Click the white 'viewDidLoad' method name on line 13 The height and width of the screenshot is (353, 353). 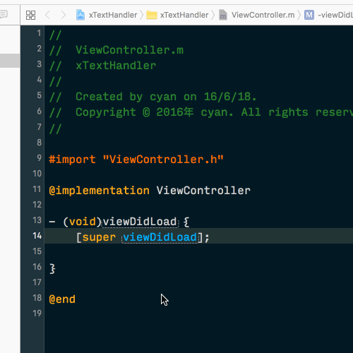click(140, 222)
